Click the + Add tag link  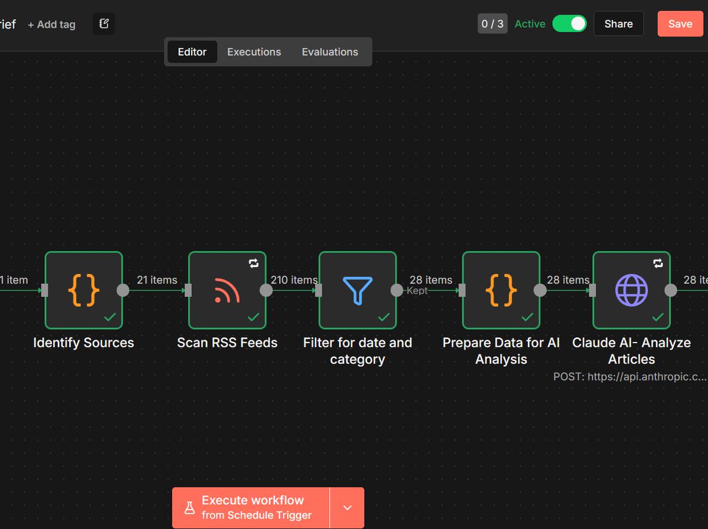pyautogui.click(x=51, y=24)
